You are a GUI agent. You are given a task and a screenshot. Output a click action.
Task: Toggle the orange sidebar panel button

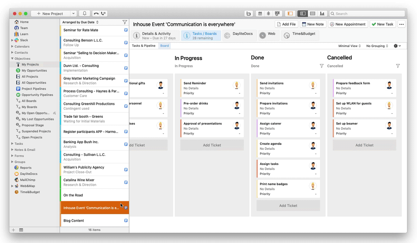tap(290, 13)
